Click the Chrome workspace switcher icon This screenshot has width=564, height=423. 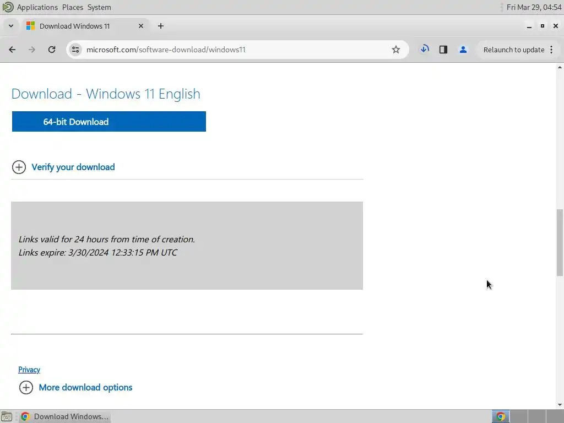pos(501,416)
